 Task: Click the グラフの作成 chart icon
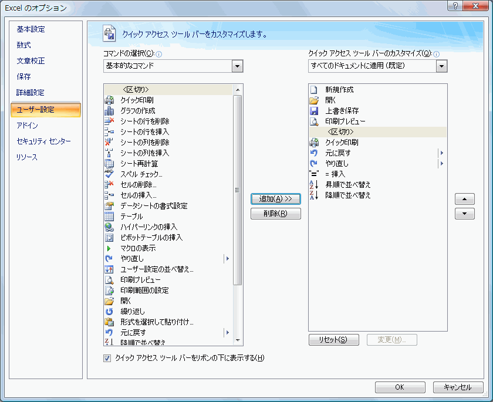[x=109, y=111]
